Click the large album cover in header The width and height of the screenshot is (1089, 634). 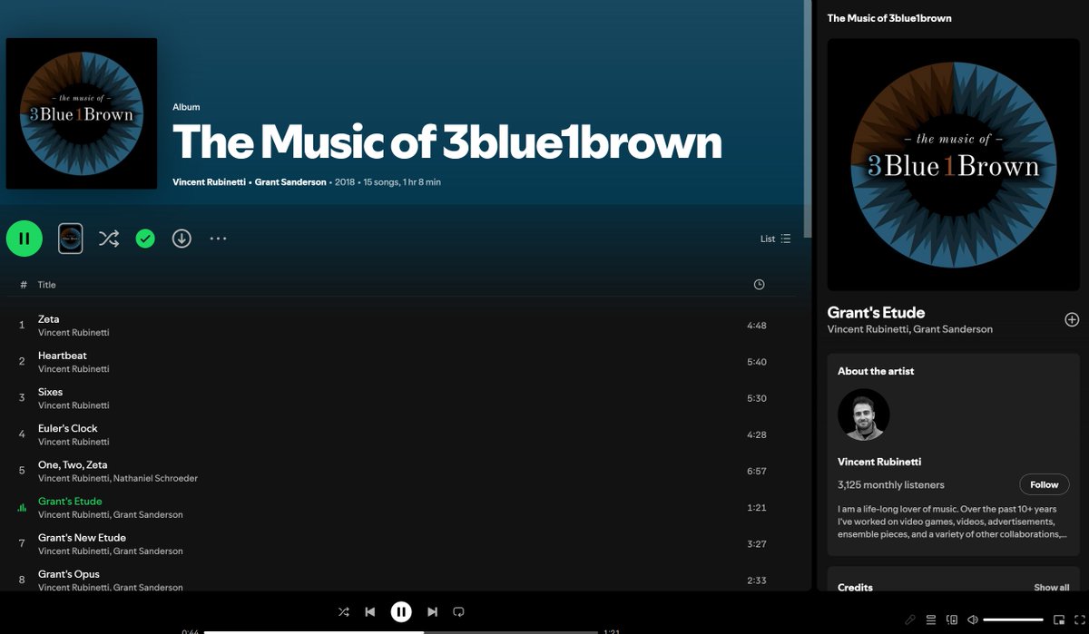82,113
